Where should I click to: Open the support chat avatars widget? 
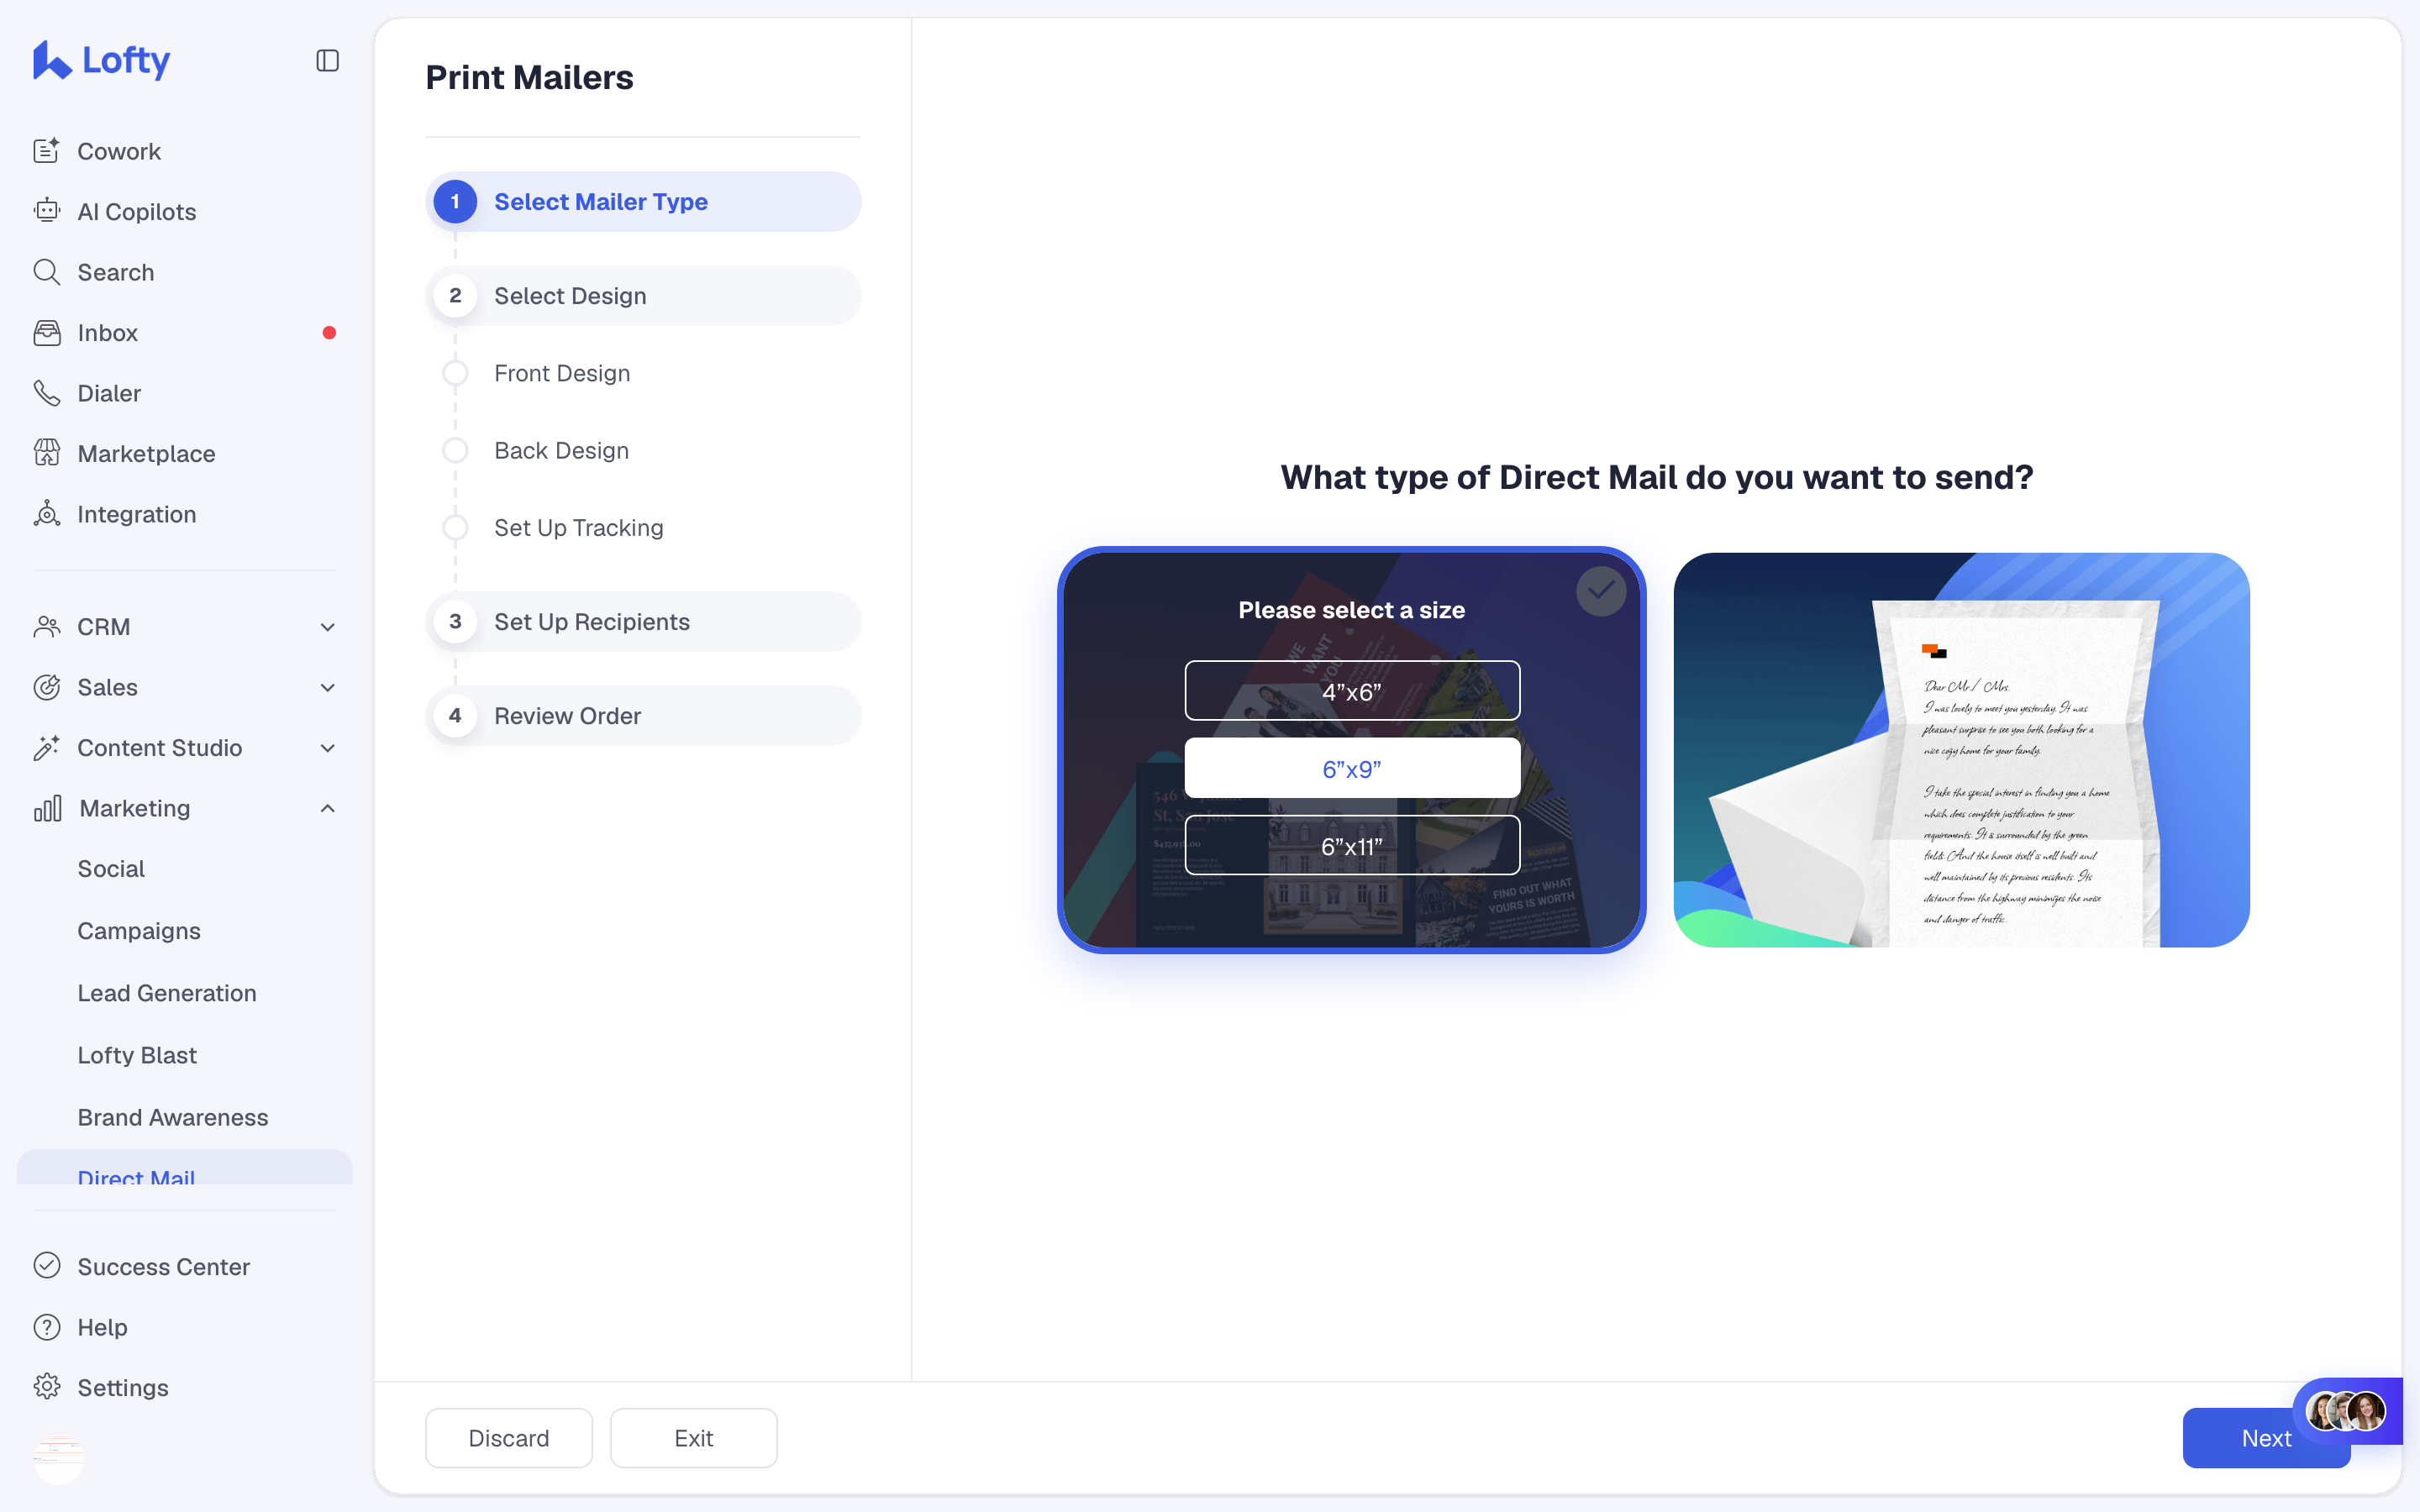(x=2346, y=1411)
